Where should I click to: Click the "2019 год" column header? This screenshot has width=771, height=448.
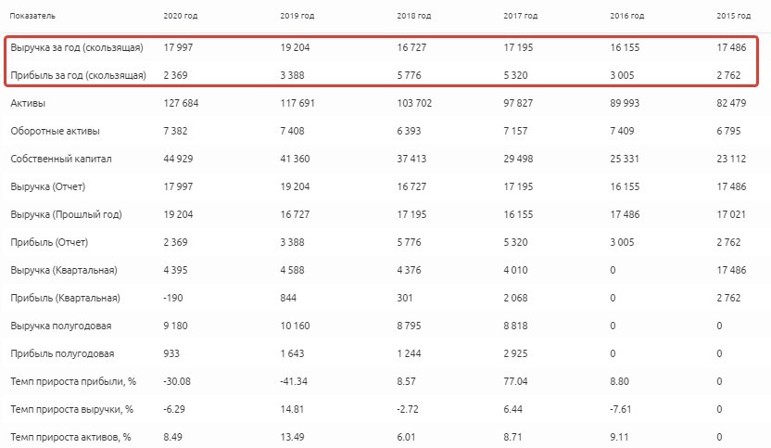tap(297, 16)
